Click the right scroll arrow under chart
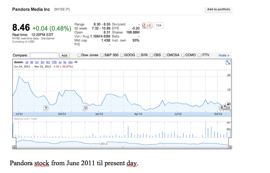270x173 pixels. (230, 147)
